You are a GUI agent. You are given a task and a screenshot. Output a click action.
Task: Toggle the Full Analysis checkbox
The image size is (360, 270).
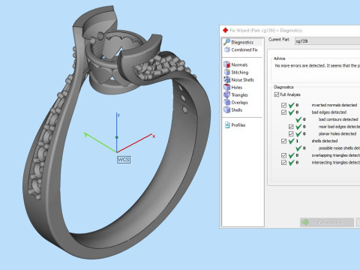[277, 94]
